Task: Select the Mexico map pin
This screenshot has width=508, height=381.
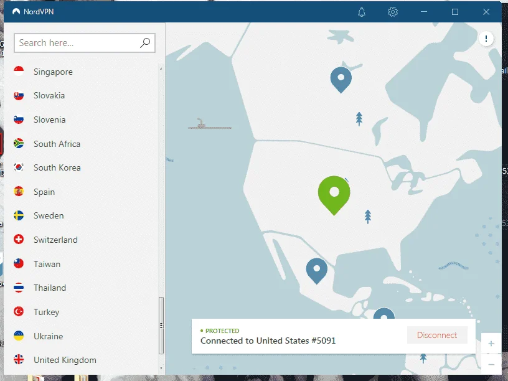Action: (x=316, y=271)
